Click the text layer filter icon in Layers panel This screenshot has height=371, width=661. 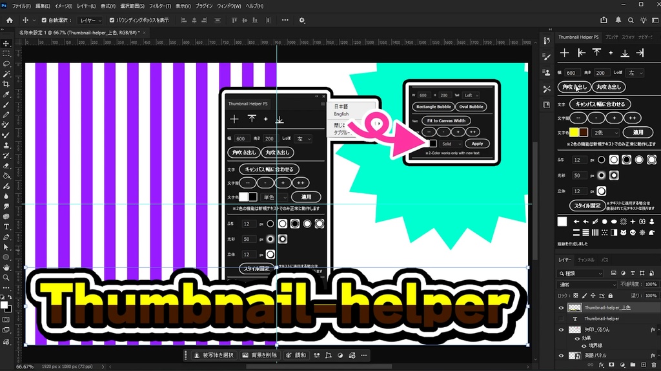pos(633,273)
